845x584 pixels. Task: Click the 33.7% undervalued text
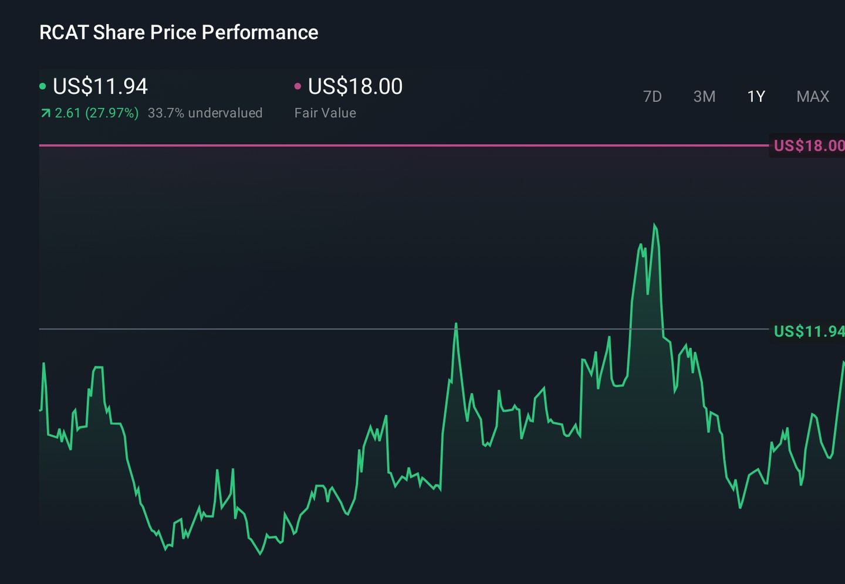click(x=205, y=113)
